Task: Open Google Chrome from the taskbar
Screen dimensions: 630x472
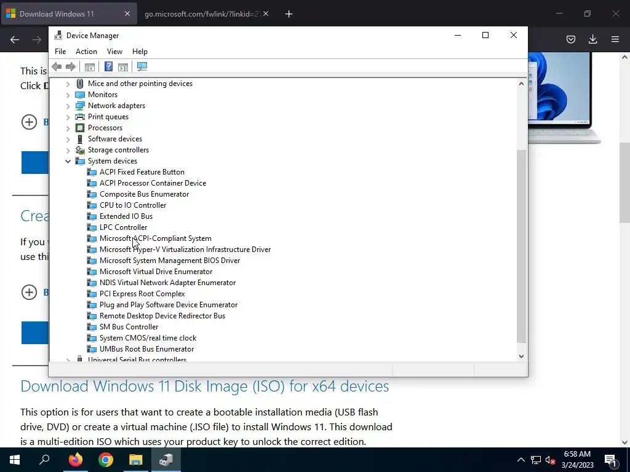Action: [106, 460]
